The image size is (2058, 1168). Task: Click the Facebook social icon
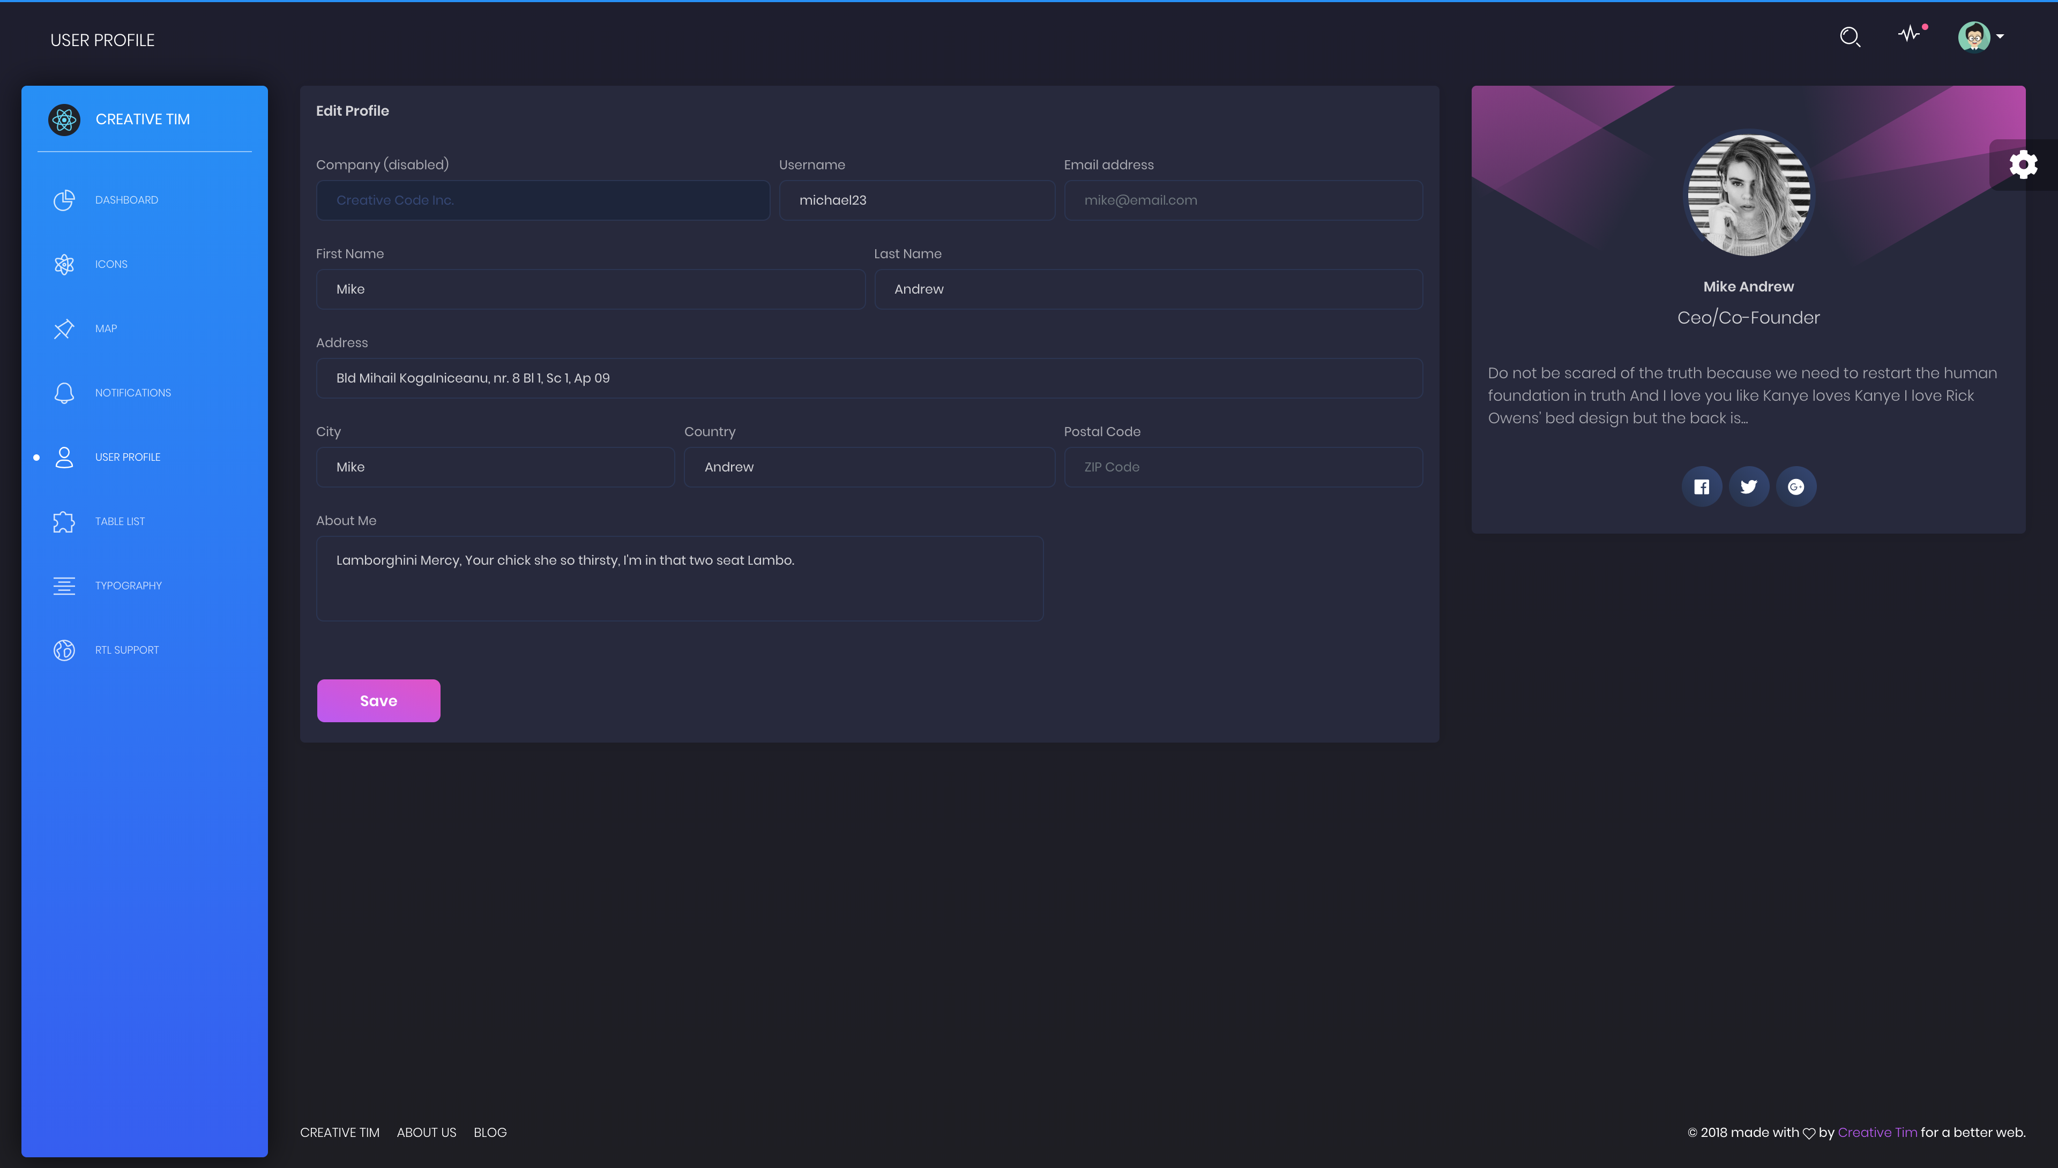(1701, 486)
